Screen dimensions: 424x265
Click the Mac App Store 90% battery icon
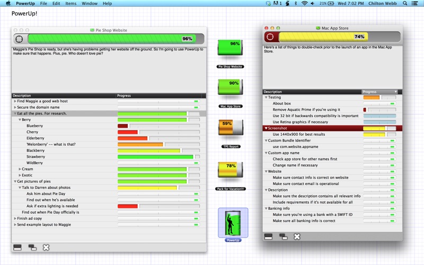point(230,87)
